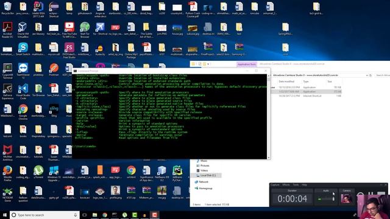Screen dimensions: 390x219
Task: Open the Explorer address bar history dropdown
Action: [367, 75]
